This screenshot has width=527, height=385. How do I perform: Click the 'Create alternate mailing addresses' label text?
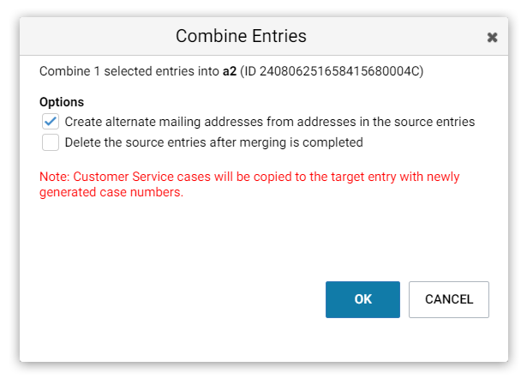(270, 122)
